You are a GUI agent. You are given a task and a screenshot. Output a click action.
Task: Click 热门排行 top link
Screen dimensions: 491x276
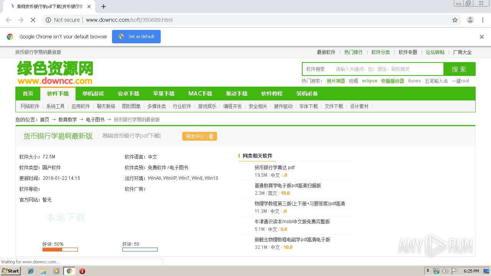point(353,52)
